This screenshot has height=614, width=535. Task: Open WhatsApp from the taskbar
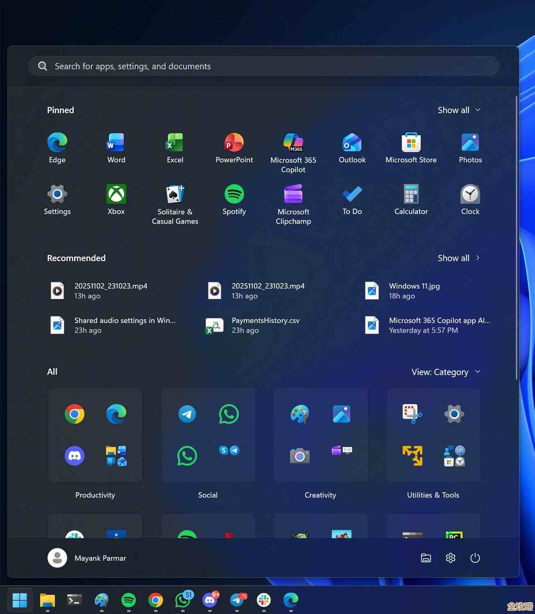point(183,600)
